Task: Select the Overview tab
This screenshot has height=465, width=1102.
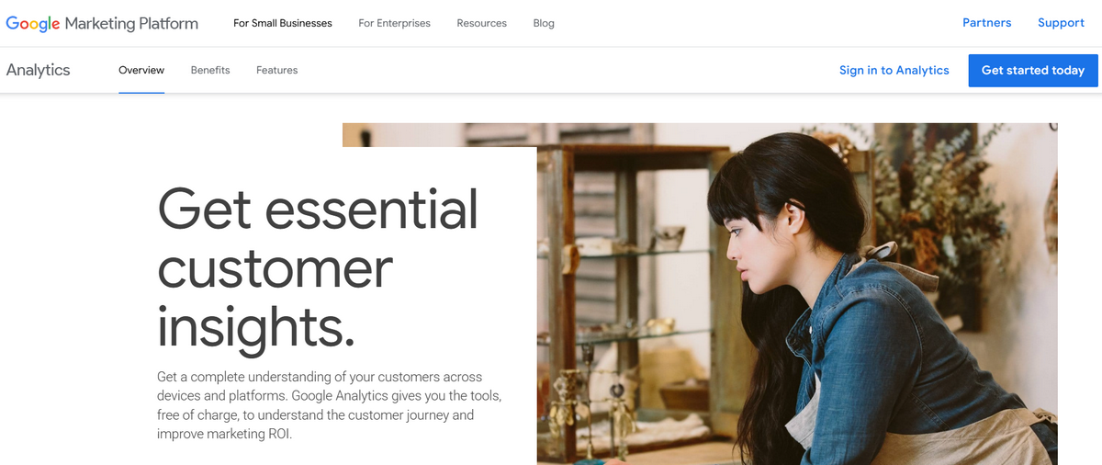Action: [x=141, y=70]
